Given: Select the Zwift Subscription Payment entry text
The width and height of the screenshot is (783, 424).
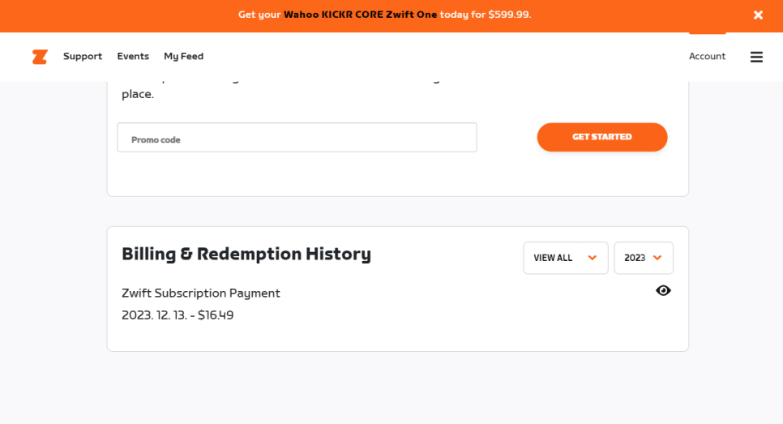Looking at the screenshot, I should pyautogui.click(x=201, y=293).
